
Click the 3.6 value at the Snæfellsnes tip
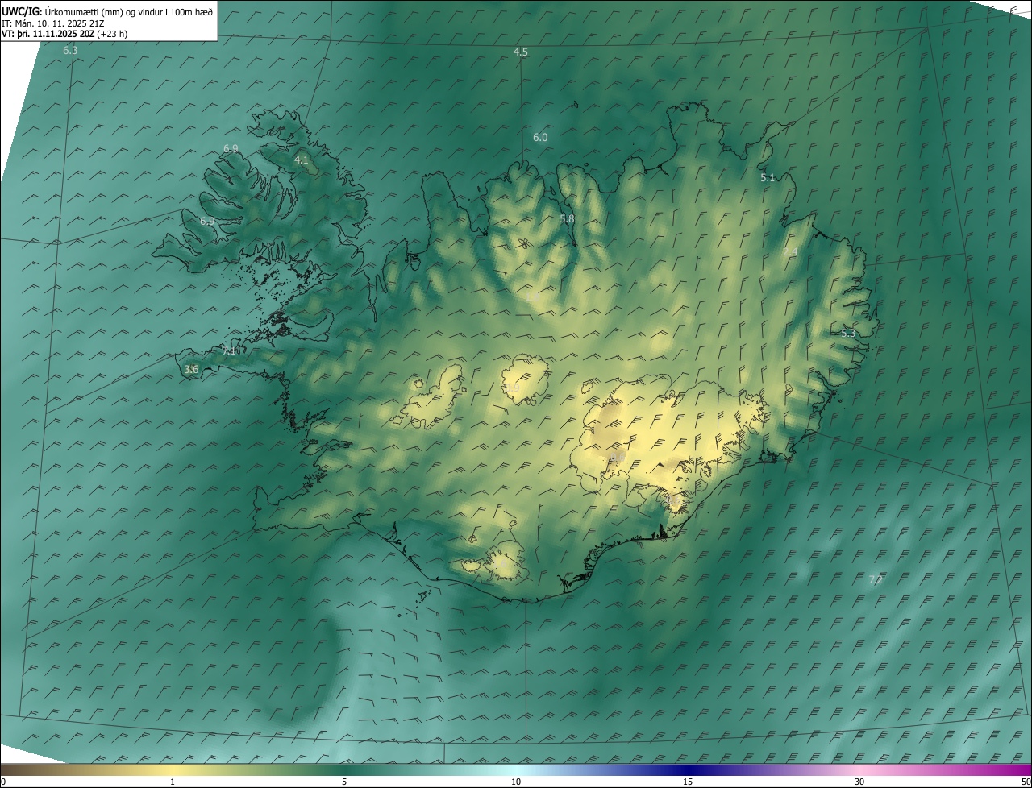point(191,370)
